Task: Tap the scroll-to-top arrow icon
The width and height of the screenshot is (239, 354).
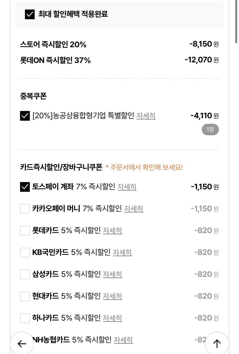Action: pyautogui.click(x=217, y=344)
